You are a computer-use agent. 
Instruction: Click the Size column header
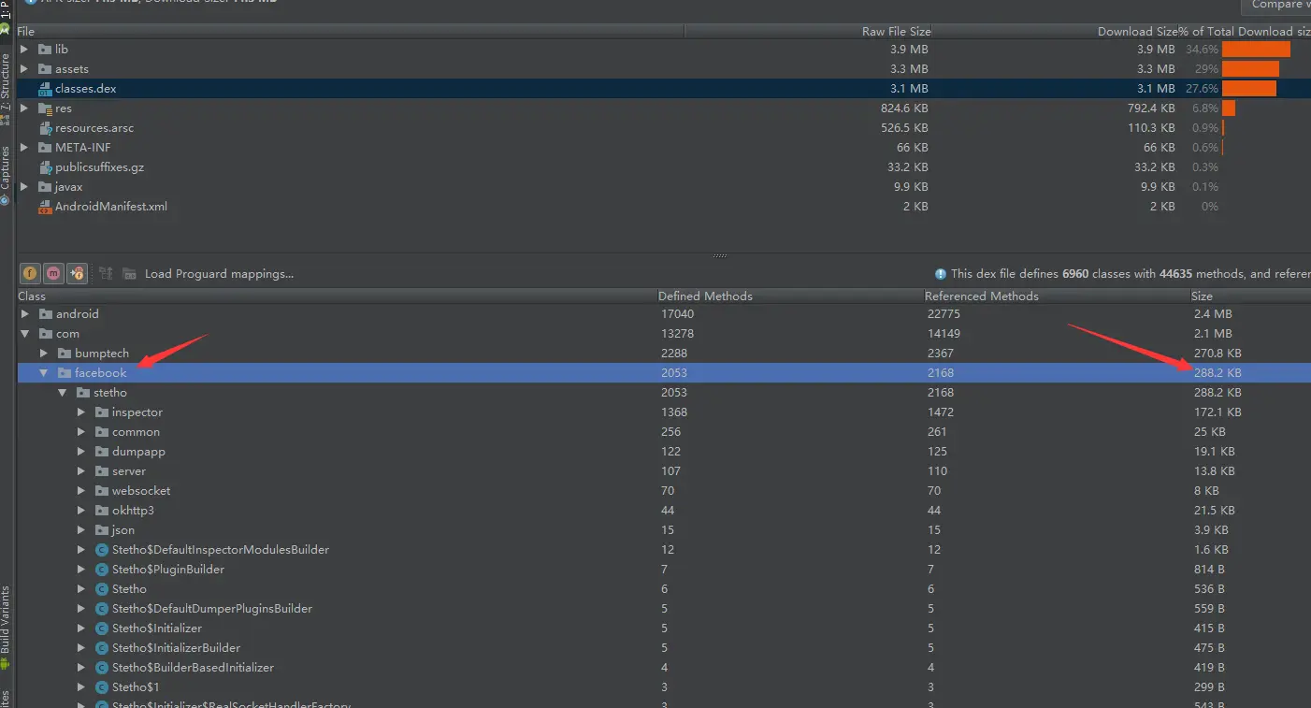pos(1250,296)
